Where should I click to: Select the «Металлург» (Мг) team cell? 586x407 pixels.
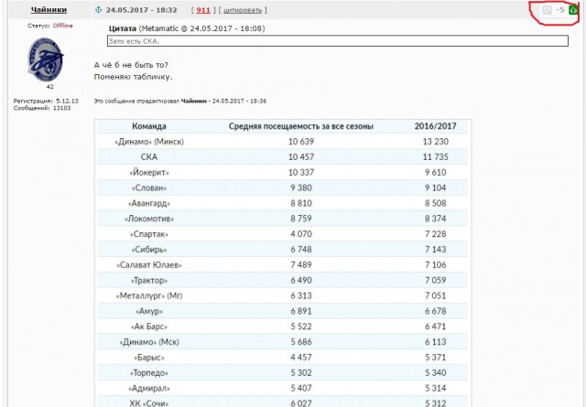pos(149,296)
